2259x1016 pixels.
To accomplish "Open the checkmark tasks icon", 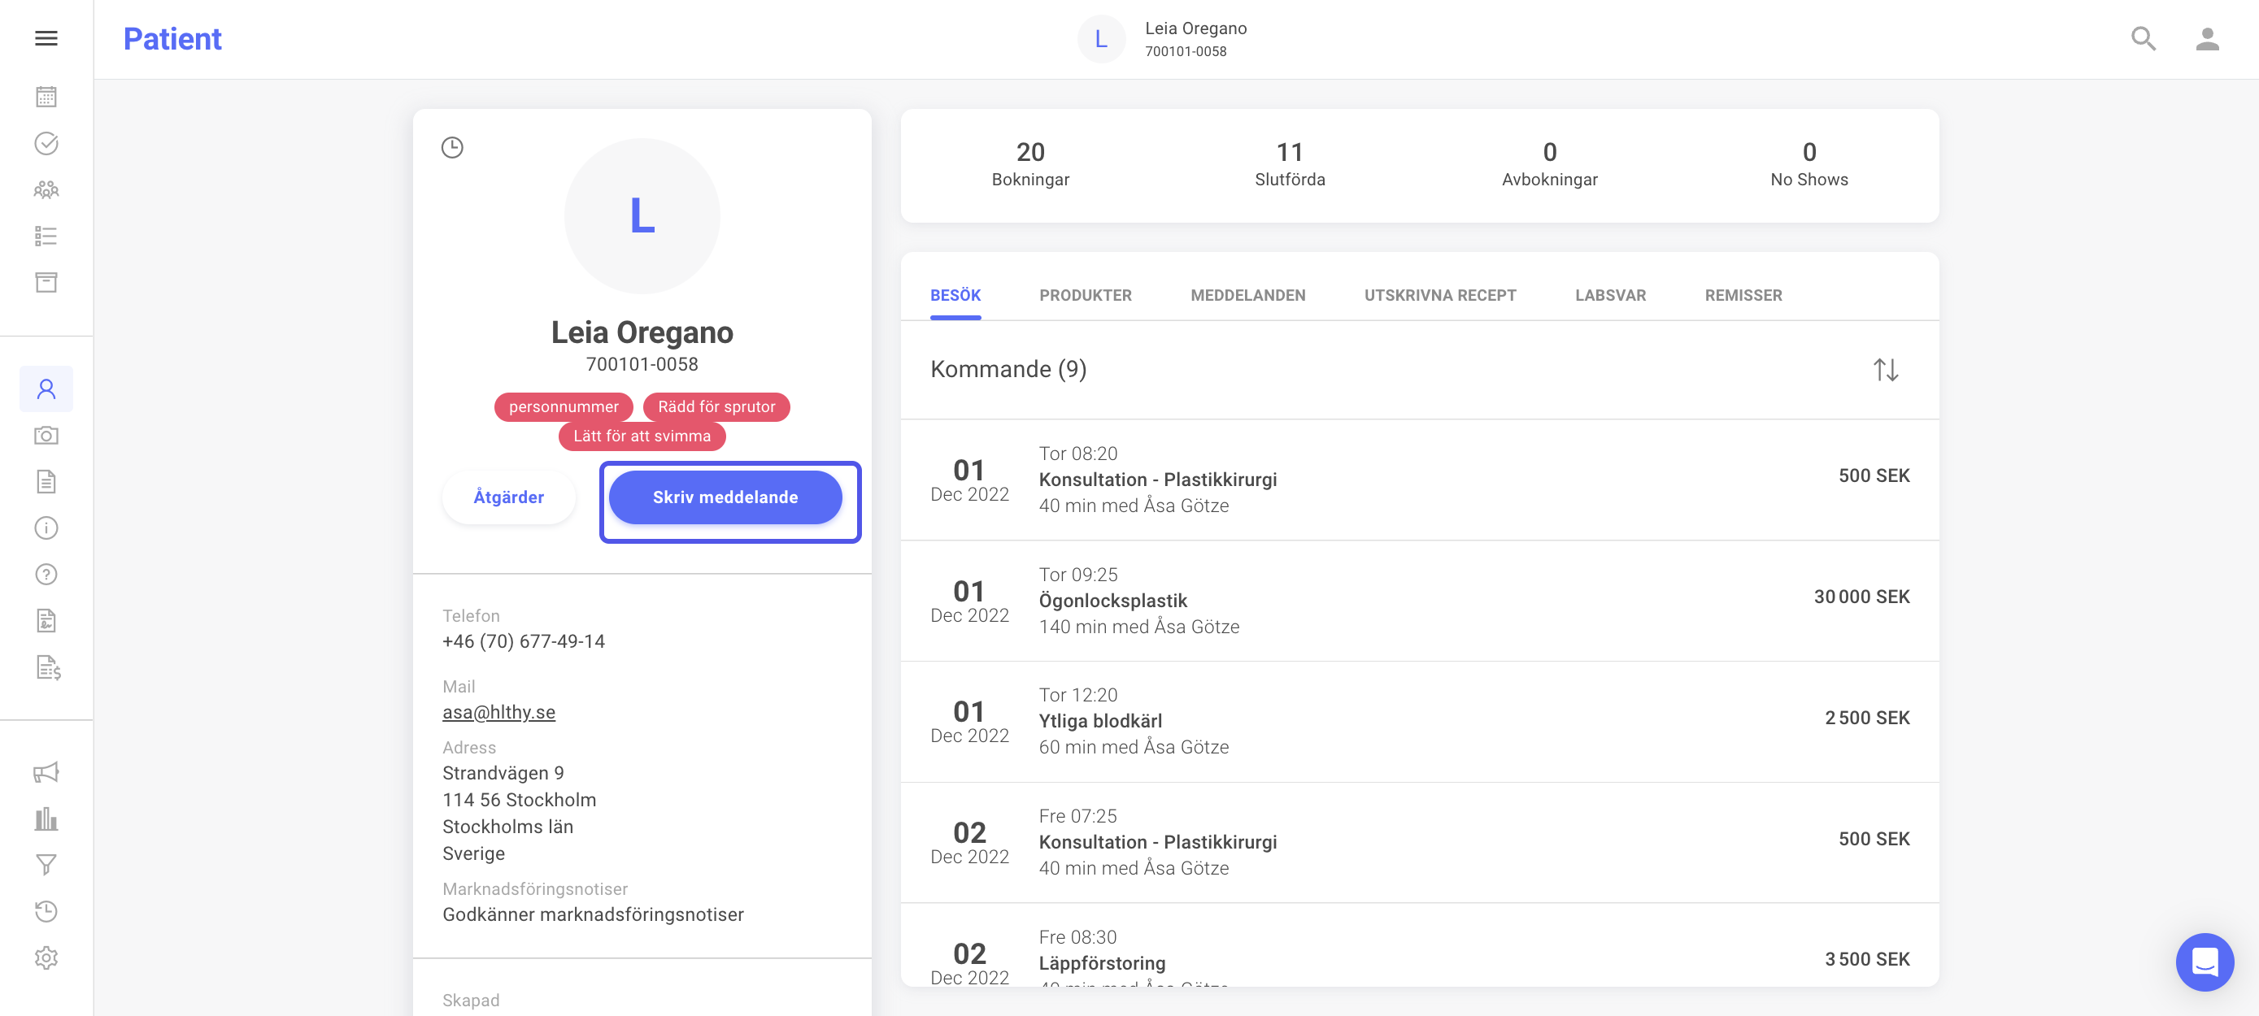I will coord(46,143).
